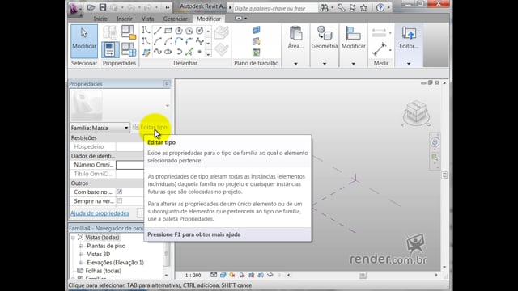
Task: Collapse the 'Vistas (todas)' tree node
Action: click(x=73, y=237)
